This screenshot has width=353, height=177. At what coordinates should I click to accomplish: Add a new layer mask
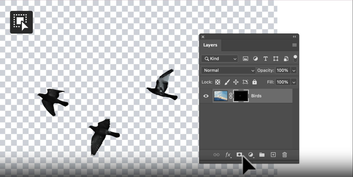[239, 155]
